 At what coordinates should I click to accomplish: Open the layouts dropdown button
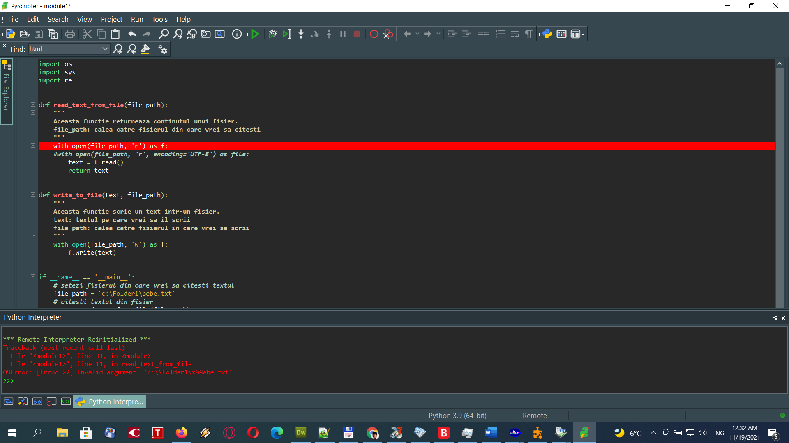click(578, 34)
